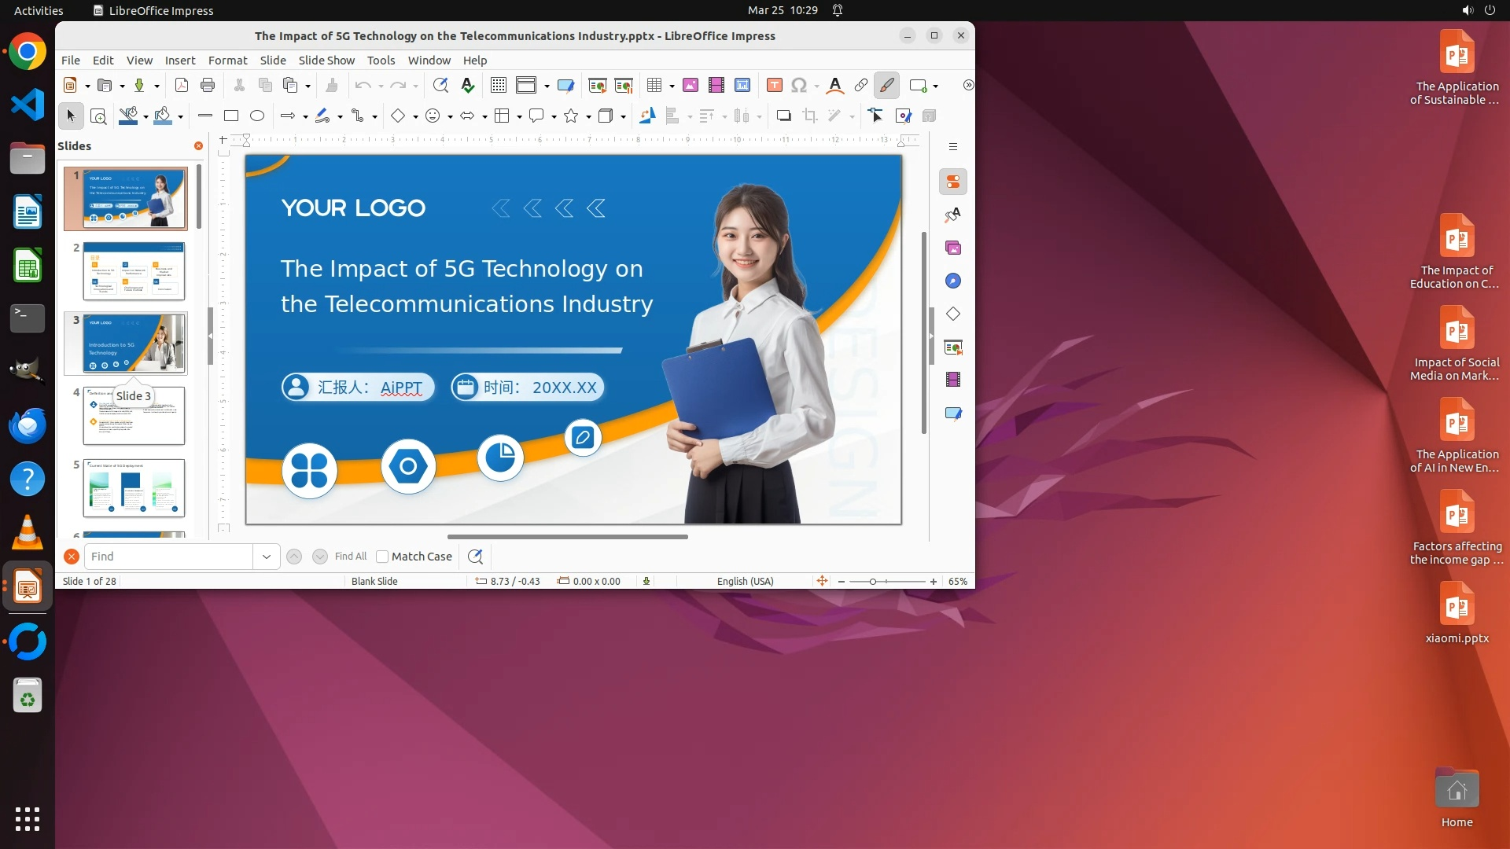Enable the Match Case checkbox

383,557
